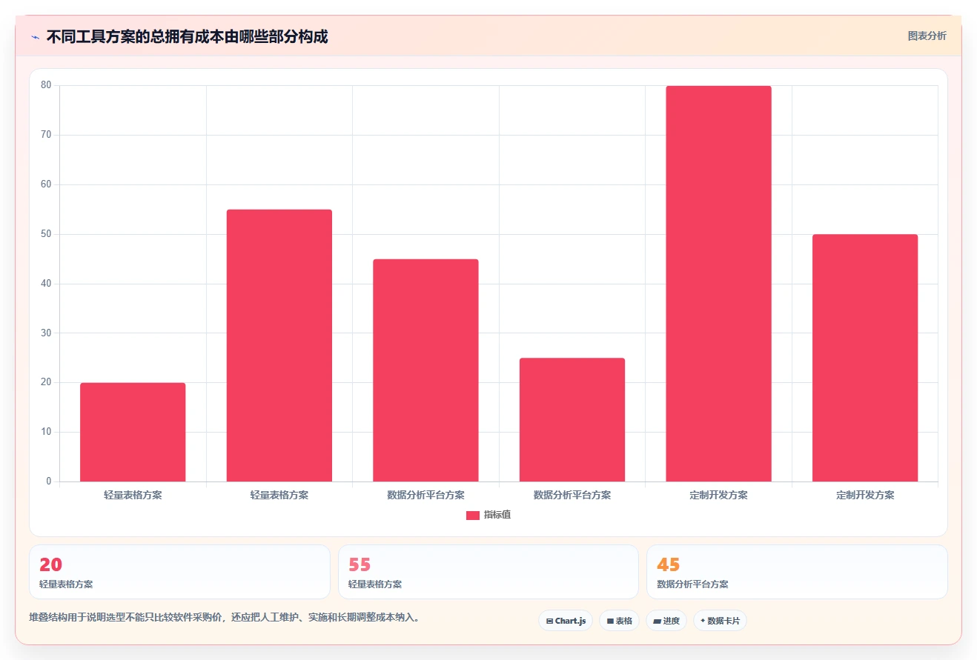Toggle the 指标值 legend color box

click(473, 516)
